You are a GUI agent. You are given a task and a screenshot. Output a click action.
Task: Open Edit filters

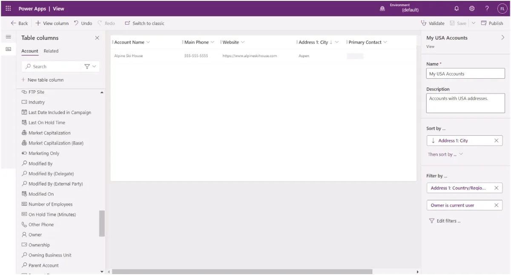(445, 221)
